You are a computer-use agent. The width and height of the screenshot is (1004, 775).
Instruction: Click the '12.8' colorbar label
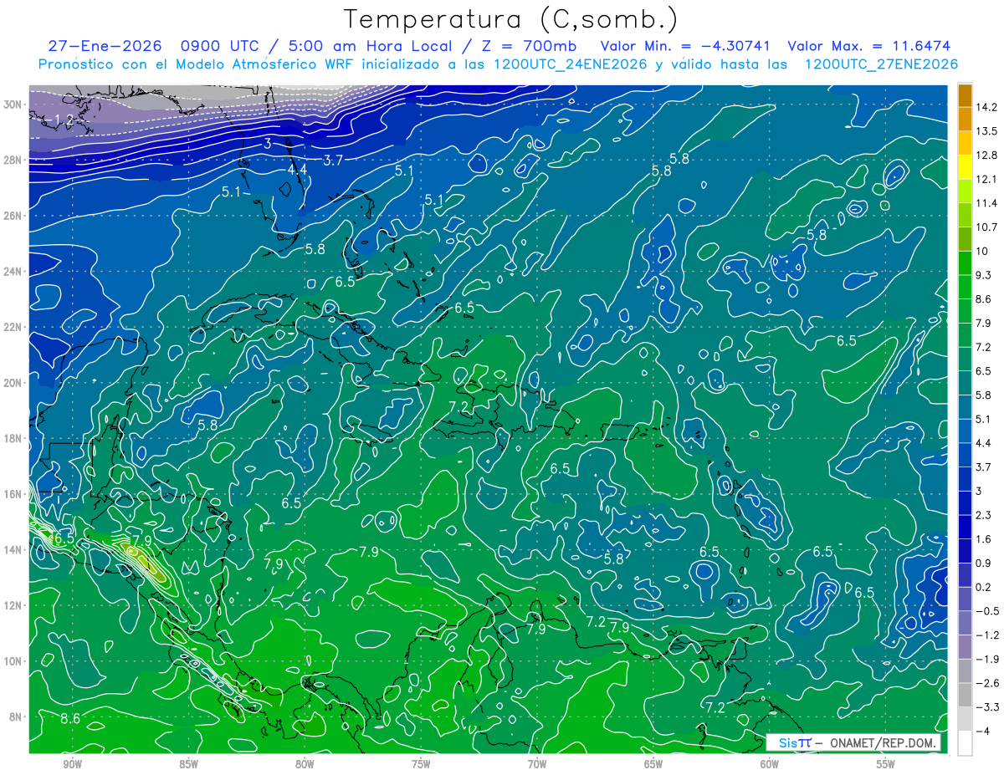pyautogui.click(x=987, y=156)
